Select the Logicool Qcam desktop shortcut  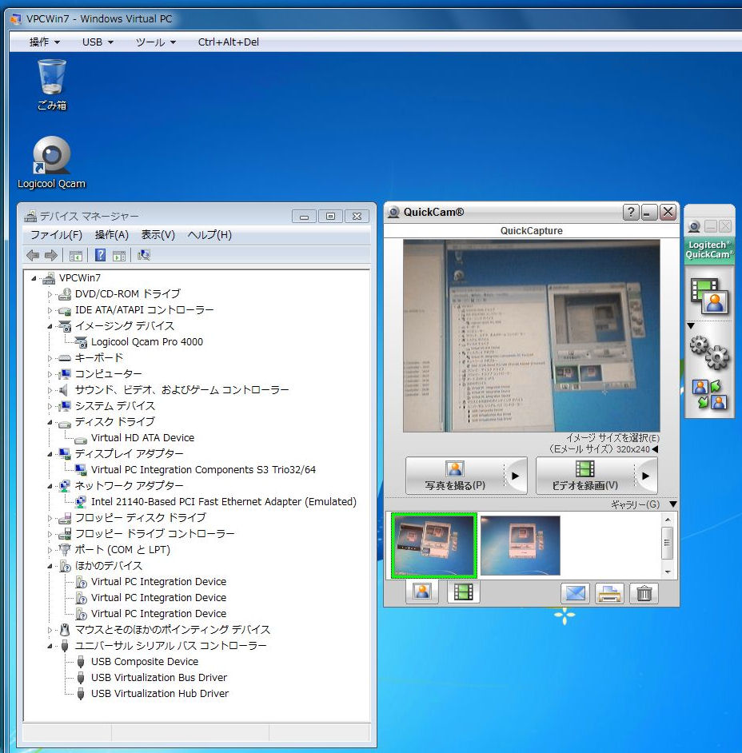click(x=51, y=162)
